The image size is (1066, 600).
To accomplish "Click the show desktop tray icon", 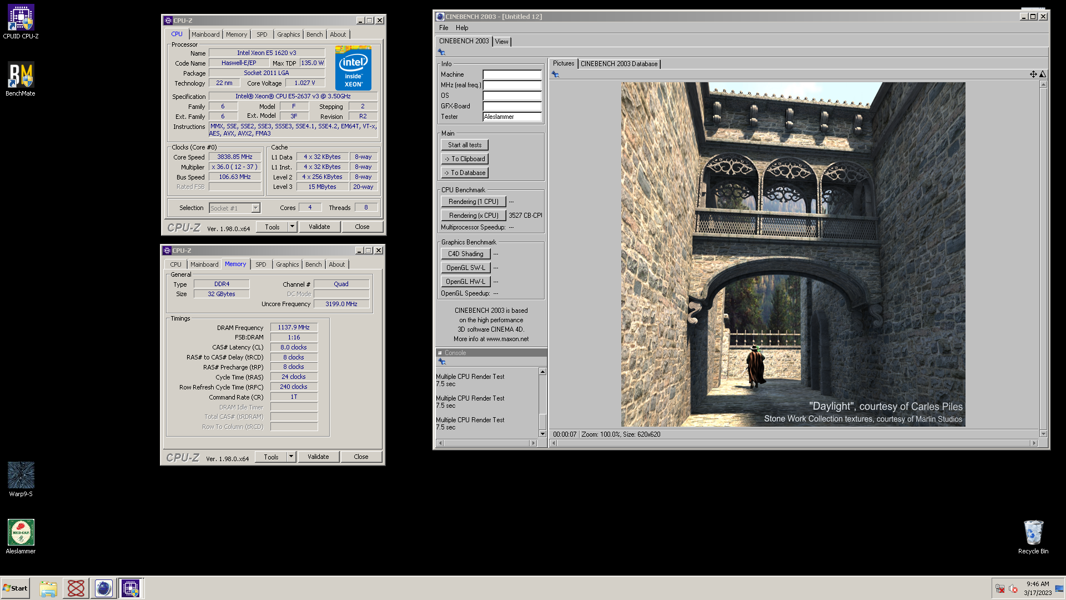I will (1060, 589).
